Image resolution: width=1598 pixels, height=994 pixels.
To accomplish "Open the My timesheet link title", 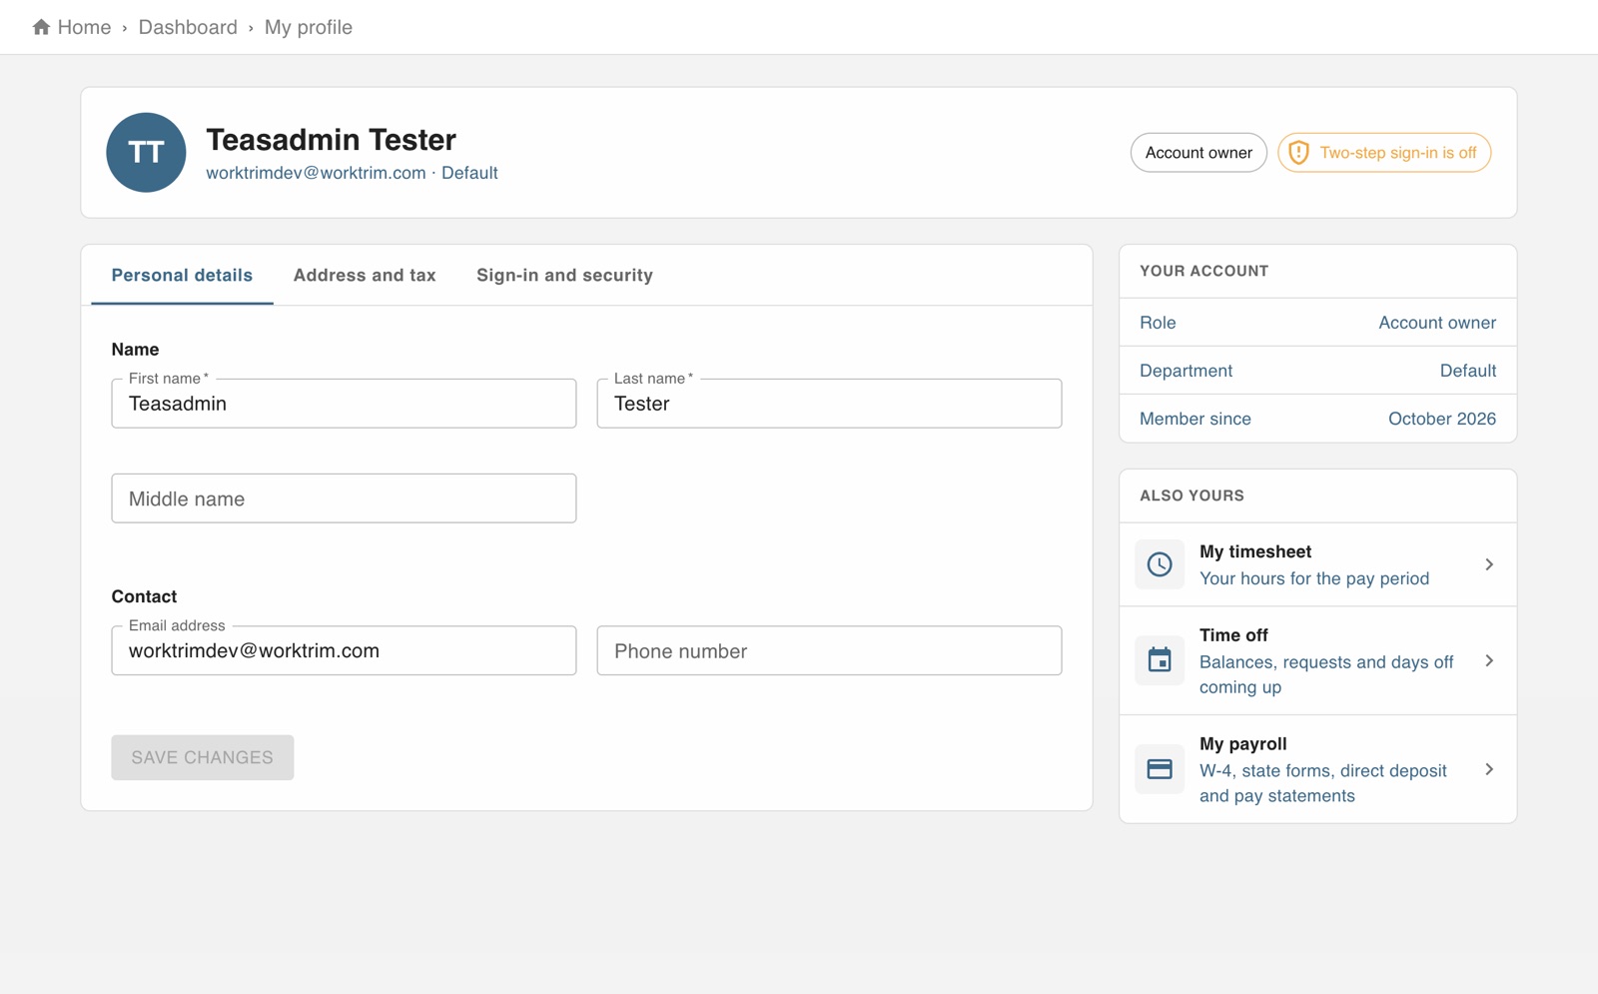I will (1255, 551).
